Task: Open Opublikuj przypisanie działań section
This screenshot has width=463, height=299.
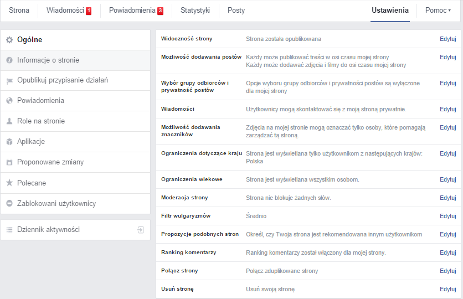Action: (75, 81)
